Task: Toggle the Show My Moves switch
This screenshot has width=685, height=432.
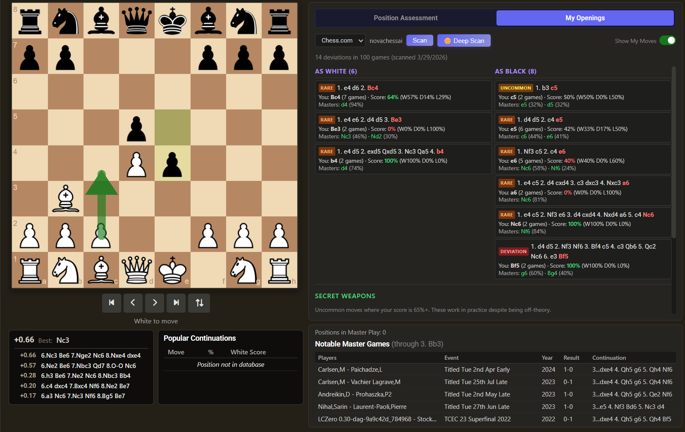Action: coord(667,40)
